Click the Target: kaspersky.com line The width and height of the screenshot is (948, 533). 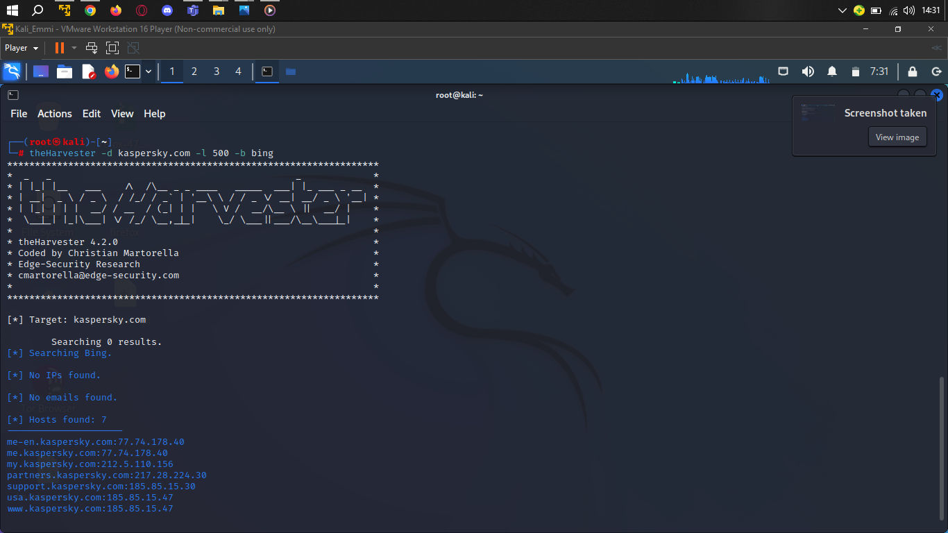point(76,319)
